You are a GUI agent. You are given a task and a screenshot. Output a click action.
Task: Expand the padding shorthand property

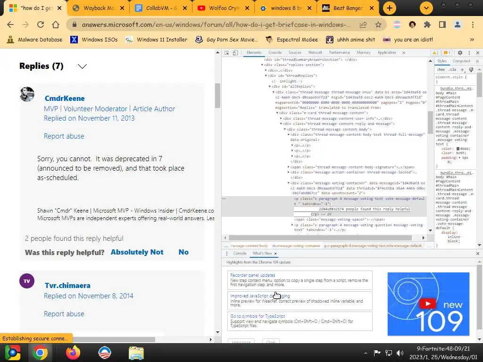pyautogui.click(x=460, y=157)
